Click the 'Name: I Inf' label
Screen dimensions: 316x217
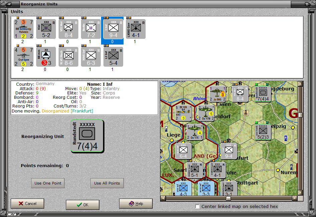coord(100,84)
